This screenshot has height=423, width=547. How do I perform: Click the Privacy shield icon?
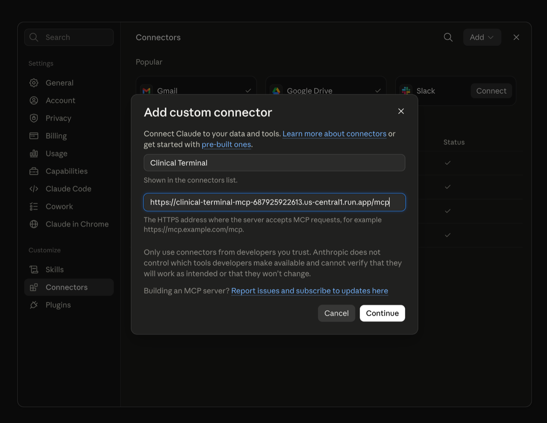click(x=34, y=118)
